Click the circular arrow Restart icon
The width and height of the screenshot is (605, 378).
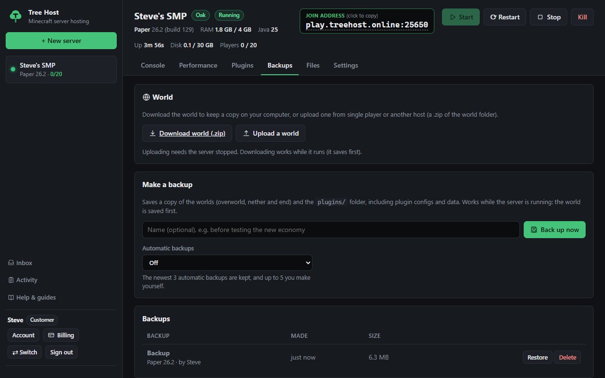tap(493, 17)
